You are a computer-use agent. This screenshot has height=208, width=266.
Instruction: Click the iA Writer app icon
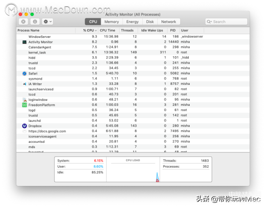pos(24,84)
